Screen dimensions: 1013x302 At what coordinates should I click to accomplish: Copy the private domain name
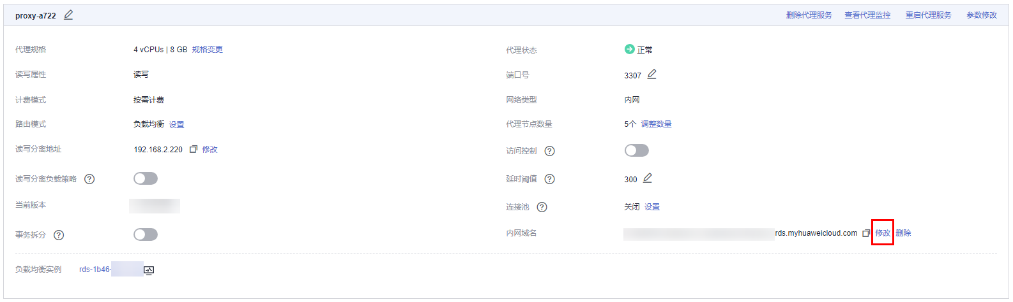point(866,233)
